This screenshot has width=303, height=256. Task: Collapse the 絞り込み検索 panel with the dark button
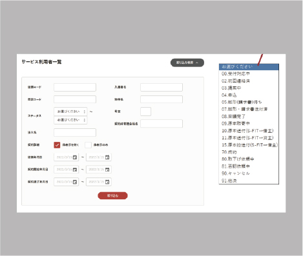click(x=187, y=63)
